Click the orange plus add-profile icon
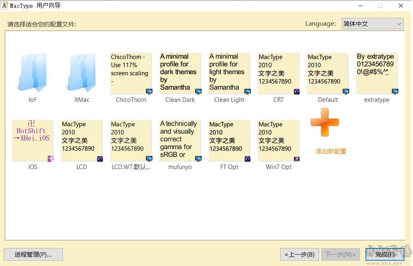 click(324, 122)
